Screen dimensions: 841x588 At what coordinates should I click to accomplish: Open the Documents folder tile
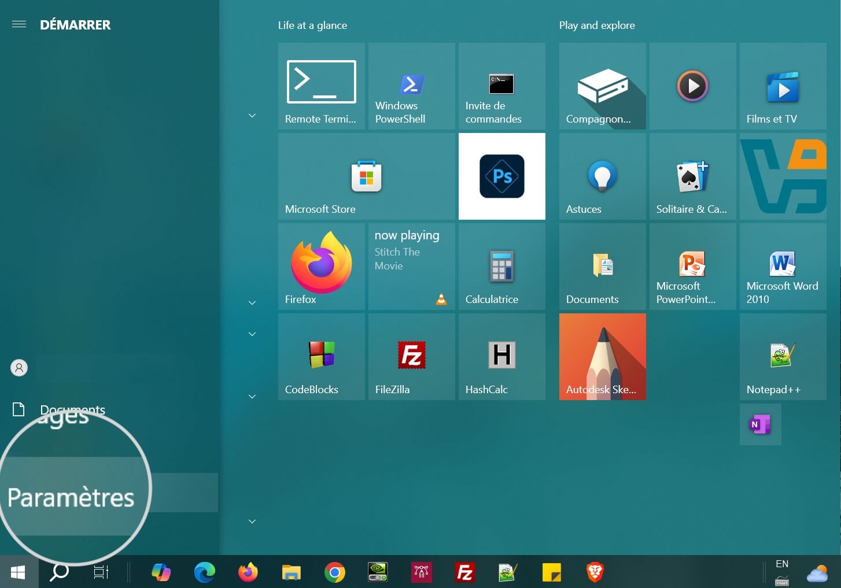tap(603, 267)
